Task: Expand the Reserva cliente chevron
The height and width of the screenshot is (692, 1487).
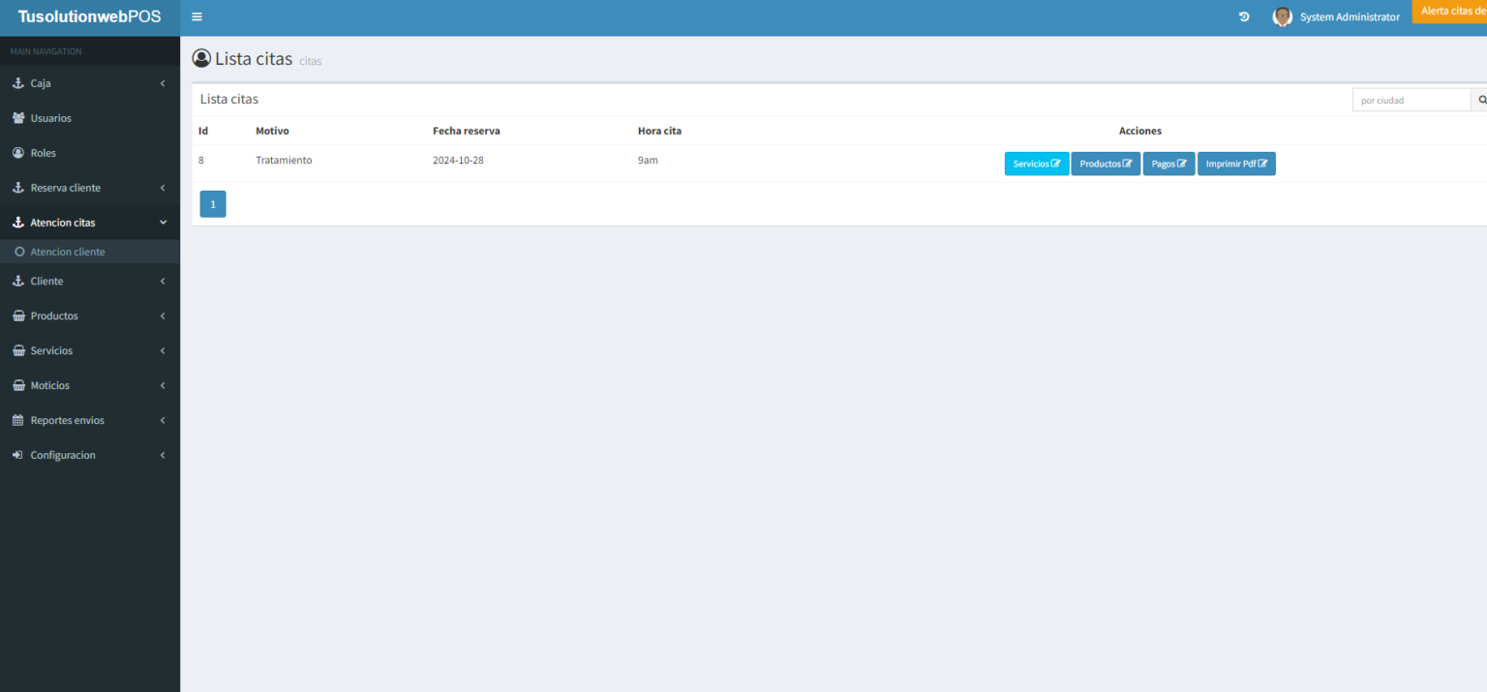Action: coord(163,188)
